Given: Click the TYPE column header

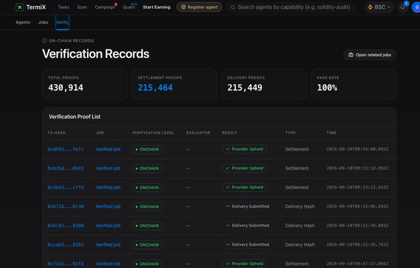Looking at the screenshot, I should pyautogui.click(x=290, y=133).
